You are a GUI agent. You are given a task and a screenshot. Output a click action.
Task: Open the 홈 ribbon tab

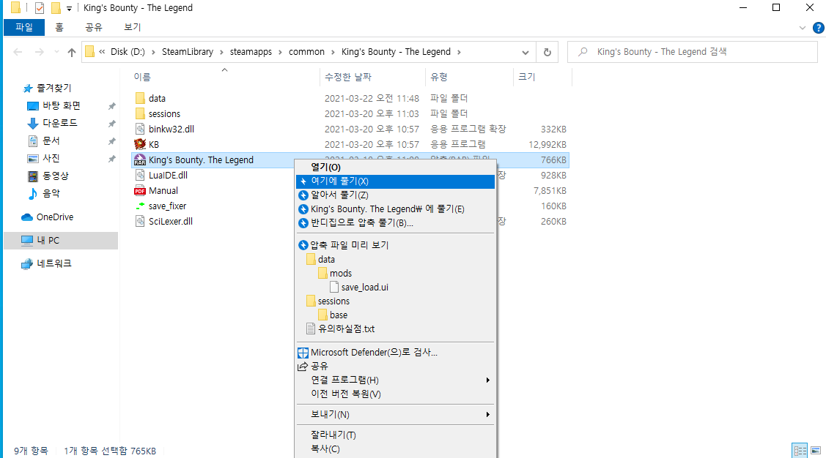(x=59, y=27)
